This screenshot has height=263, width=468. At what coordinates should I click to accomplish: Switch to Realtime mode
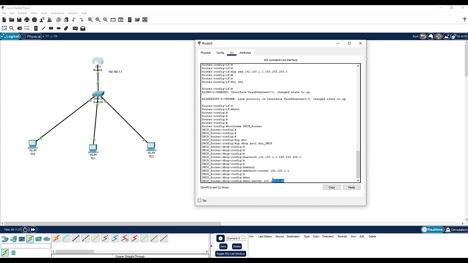[x=433, y=230]
